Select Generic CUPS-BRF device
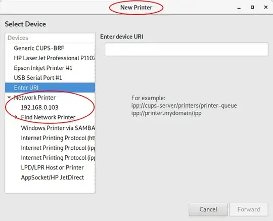 [x=50, y=48]
